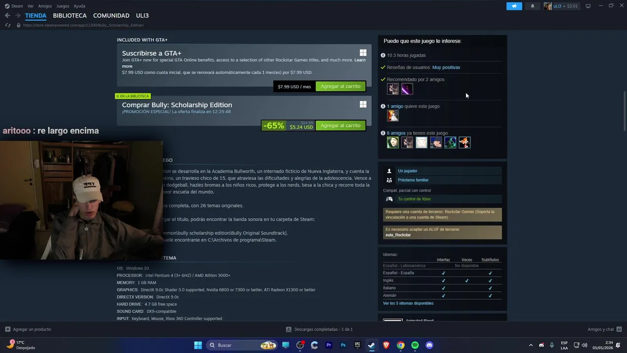
Task: Open Discord from taskbar
Action: [x=429, y=345]
